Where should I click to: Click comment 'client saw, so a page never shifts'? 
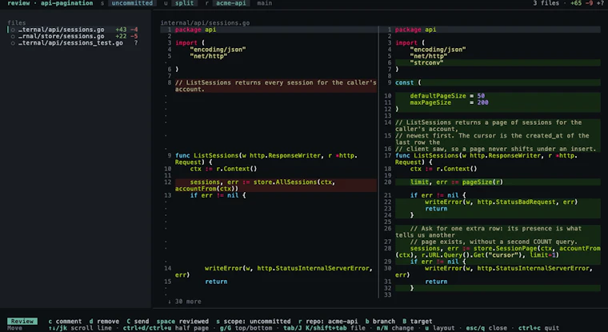498,149
